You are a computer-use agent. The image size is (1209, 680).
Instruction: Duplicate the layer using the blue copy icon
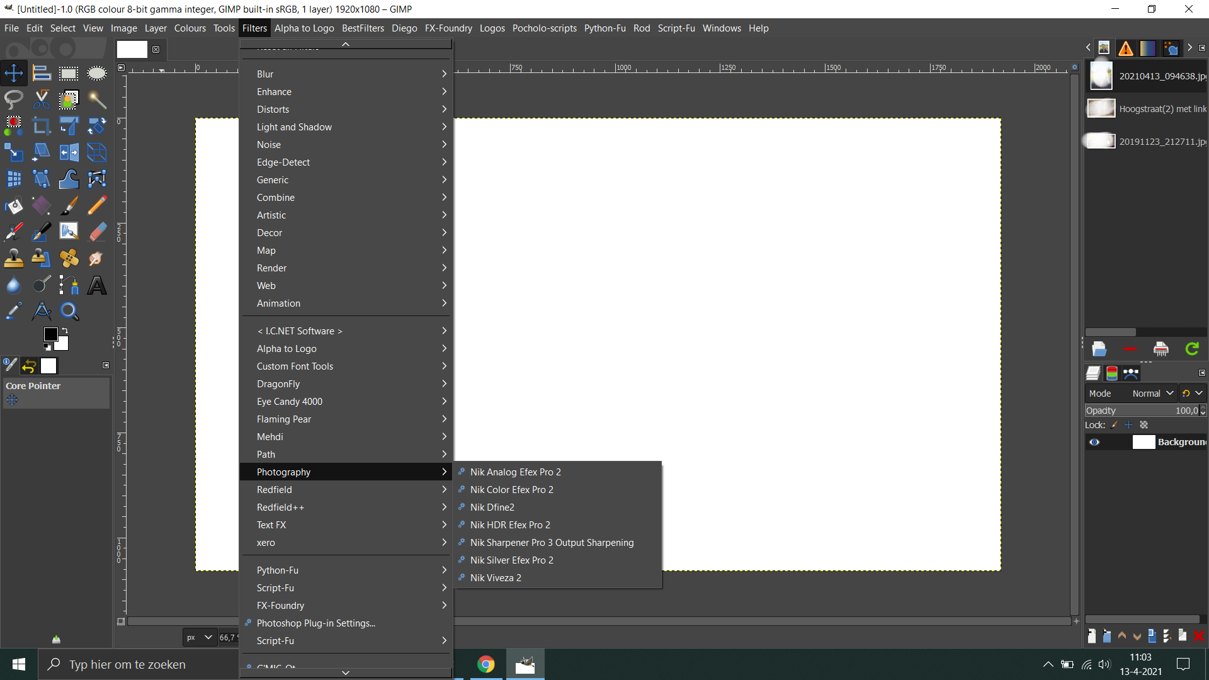click(x=1152, y=636)
